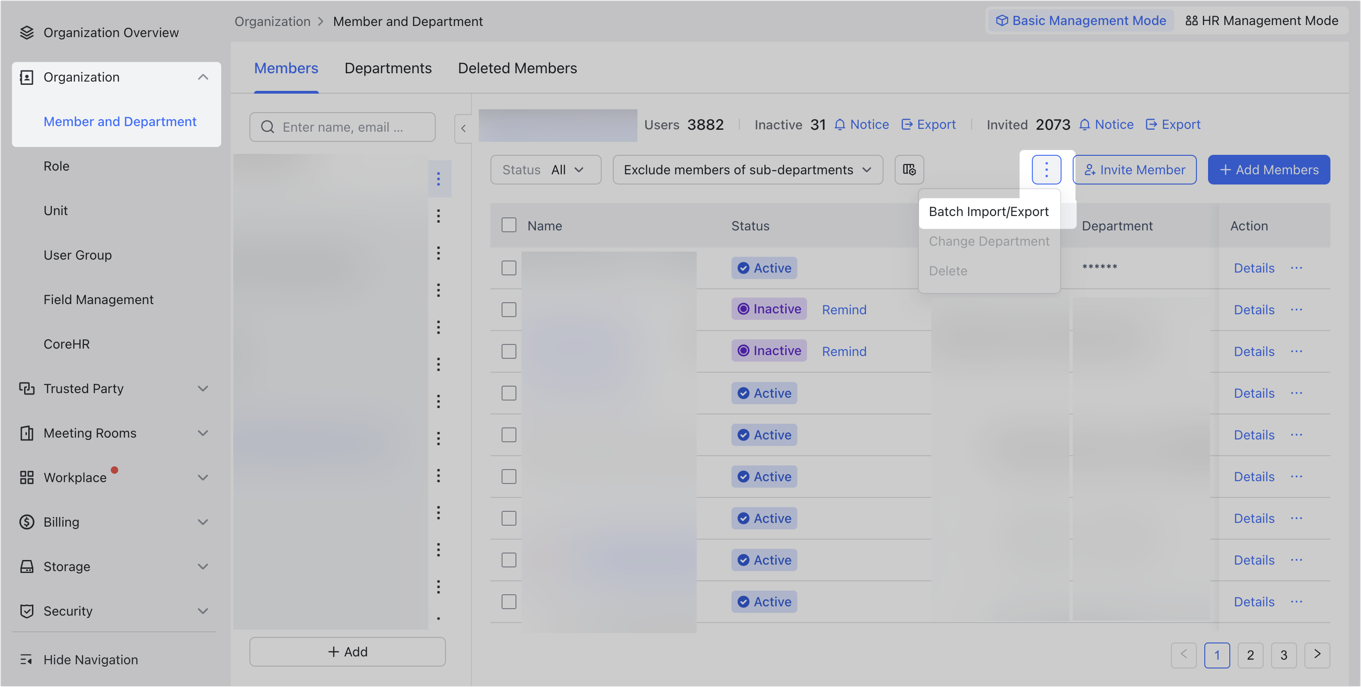Select Batch Import/Export from the menu
Image resolution: width=1361 pixels, height=687 pixels.
click(x=988, y=211)
